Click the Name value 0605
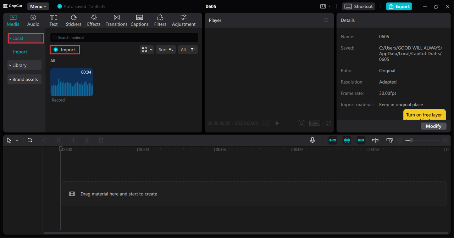454x238 pixels. coord(384,36)
